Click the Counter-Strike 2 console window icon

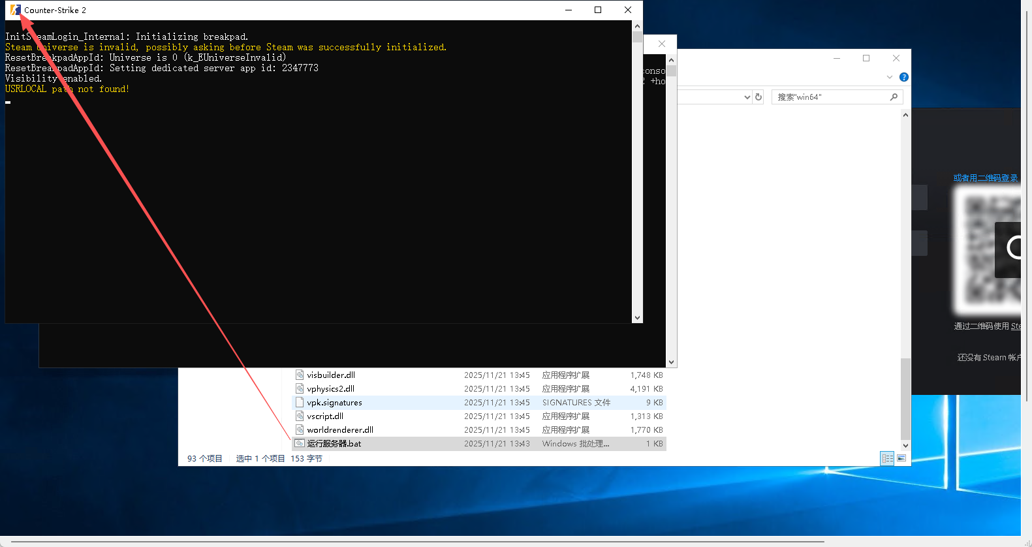pos(14,10)
